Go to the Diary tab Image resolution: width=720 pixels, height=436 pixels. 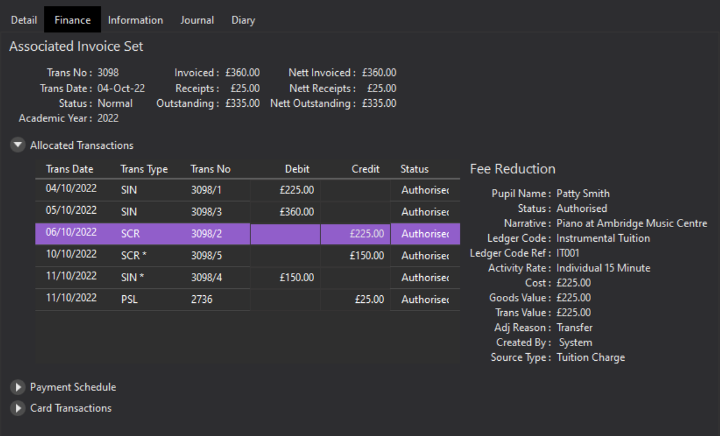click(243, 20)
